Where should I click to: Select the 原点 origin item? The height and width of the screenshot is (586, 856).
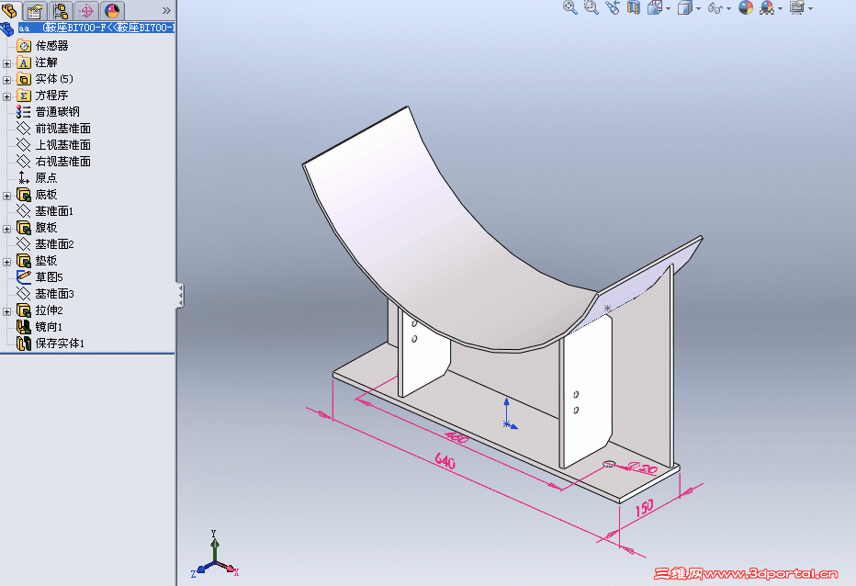click(x=47, y=178)
